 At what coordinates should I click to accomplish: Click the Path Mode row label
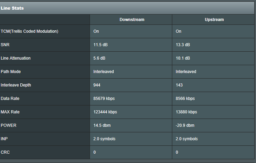(11, 72)
